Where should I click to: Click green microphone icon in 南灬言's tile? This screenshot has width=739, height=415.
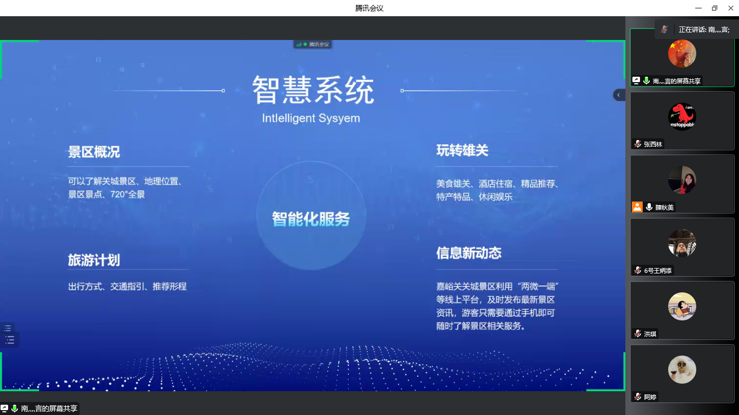pos(646,81)
